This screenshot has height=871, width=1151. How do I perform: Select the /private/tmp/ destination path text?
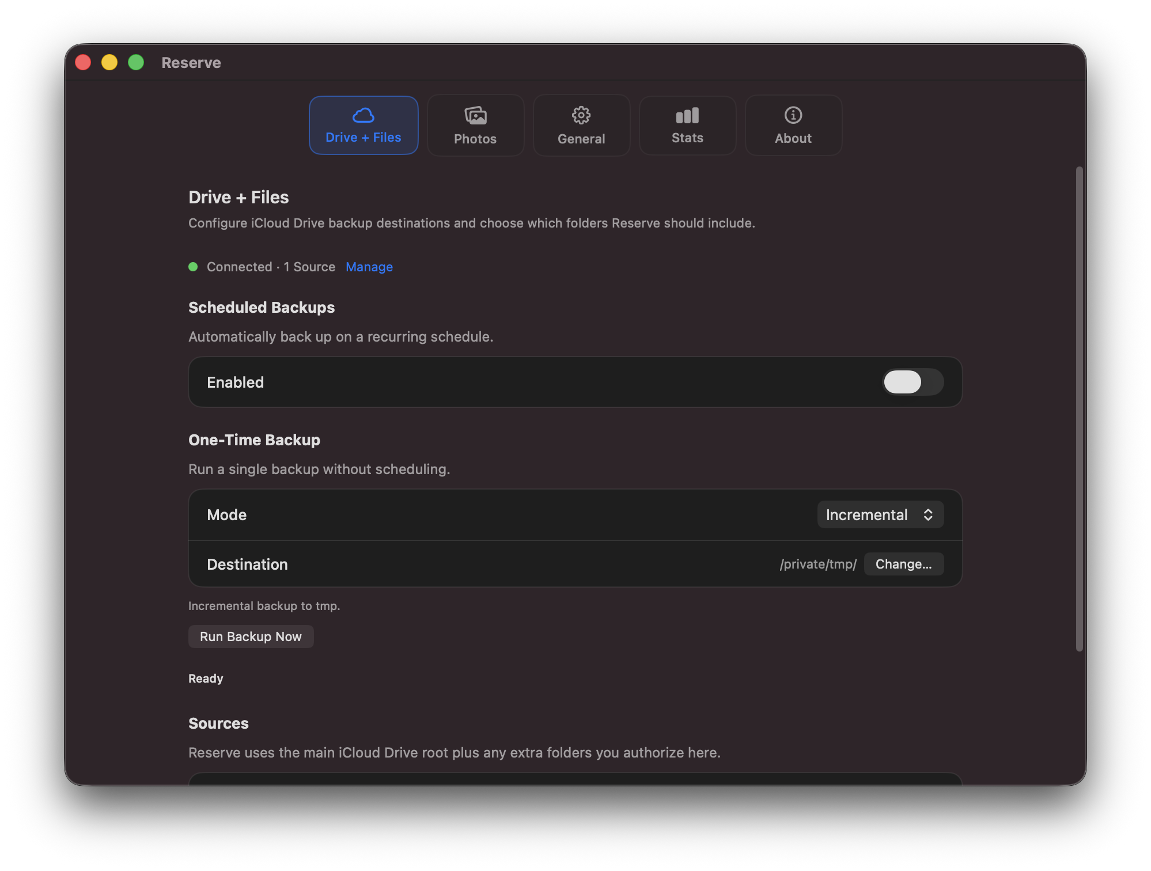817,564
